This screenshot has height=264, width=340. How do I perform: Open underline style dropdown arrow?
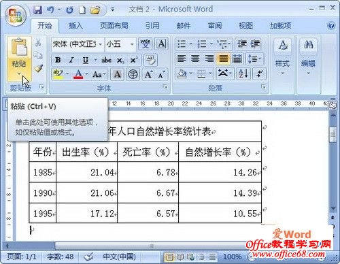(x=95, y=60)
